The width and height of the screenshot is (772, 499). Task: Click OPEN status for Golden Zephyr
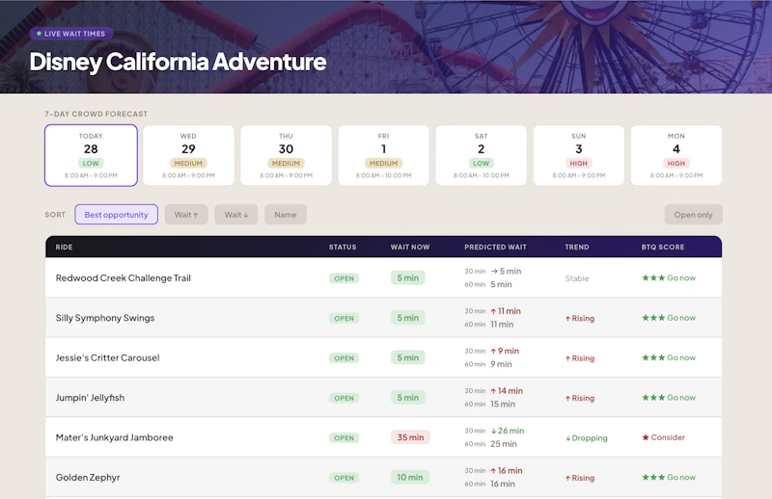tap(345, 478)
